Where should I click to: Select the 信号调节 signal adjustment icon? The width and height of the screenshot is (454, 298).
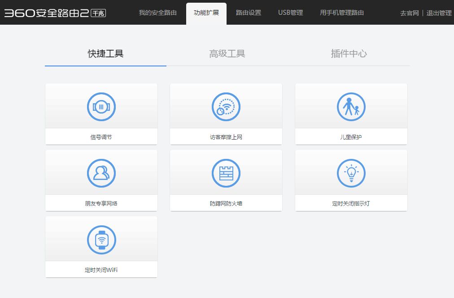click(x=101, y=106)
